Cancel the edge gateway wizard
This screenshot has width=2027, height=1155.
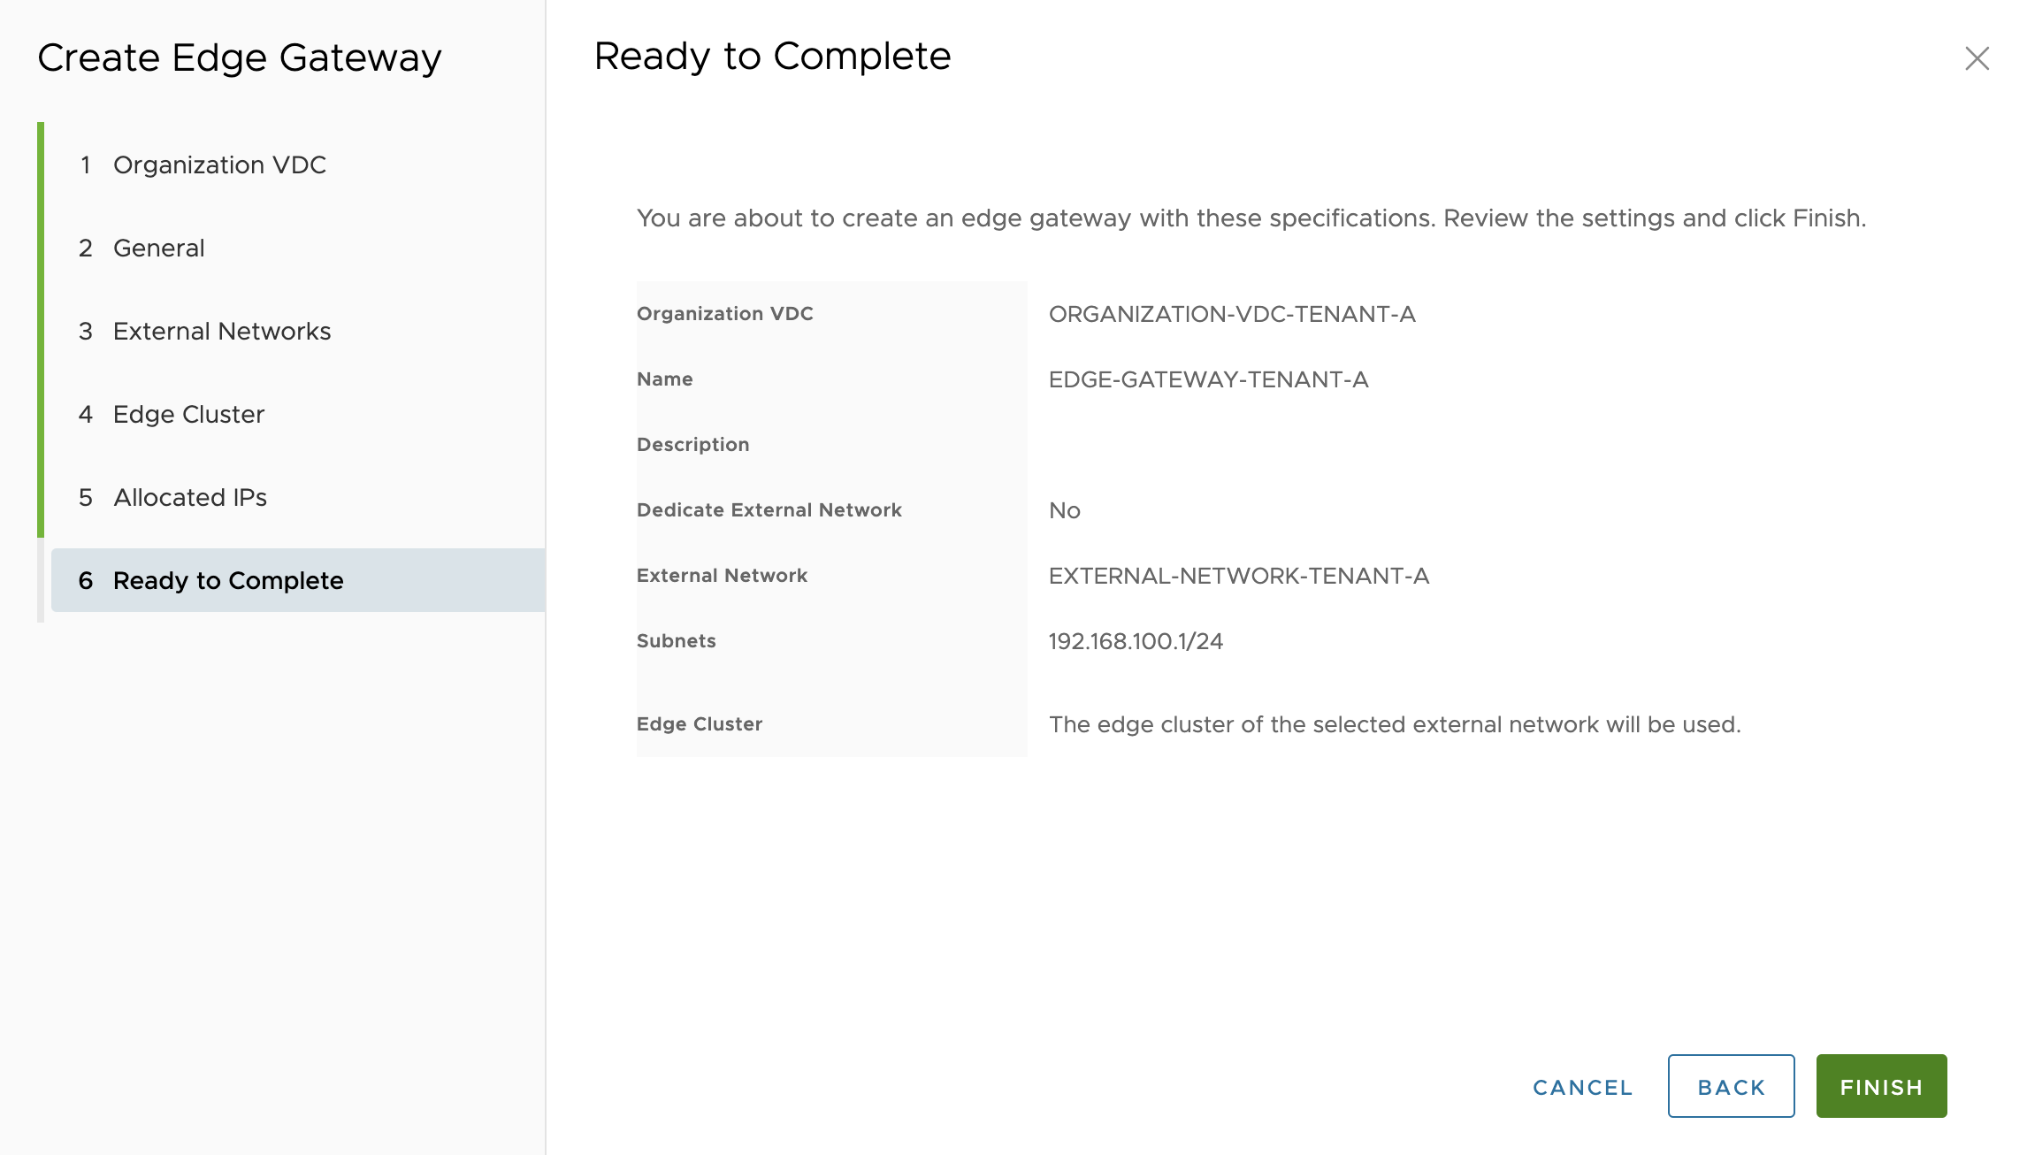coord(1582,1087)
